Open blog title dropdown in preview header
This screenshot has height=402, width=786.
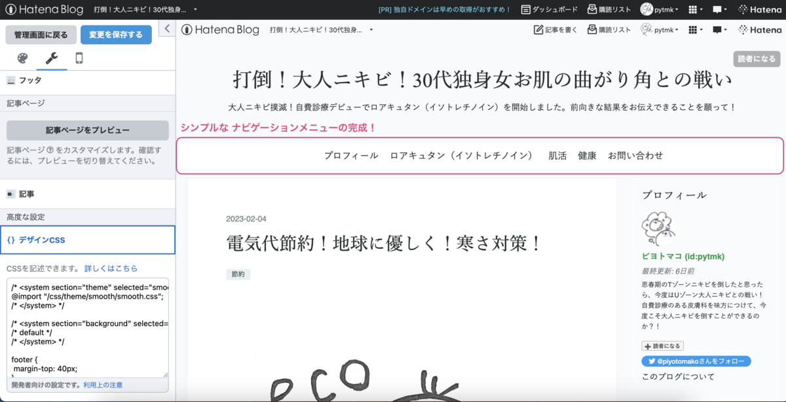pos(321,29)
